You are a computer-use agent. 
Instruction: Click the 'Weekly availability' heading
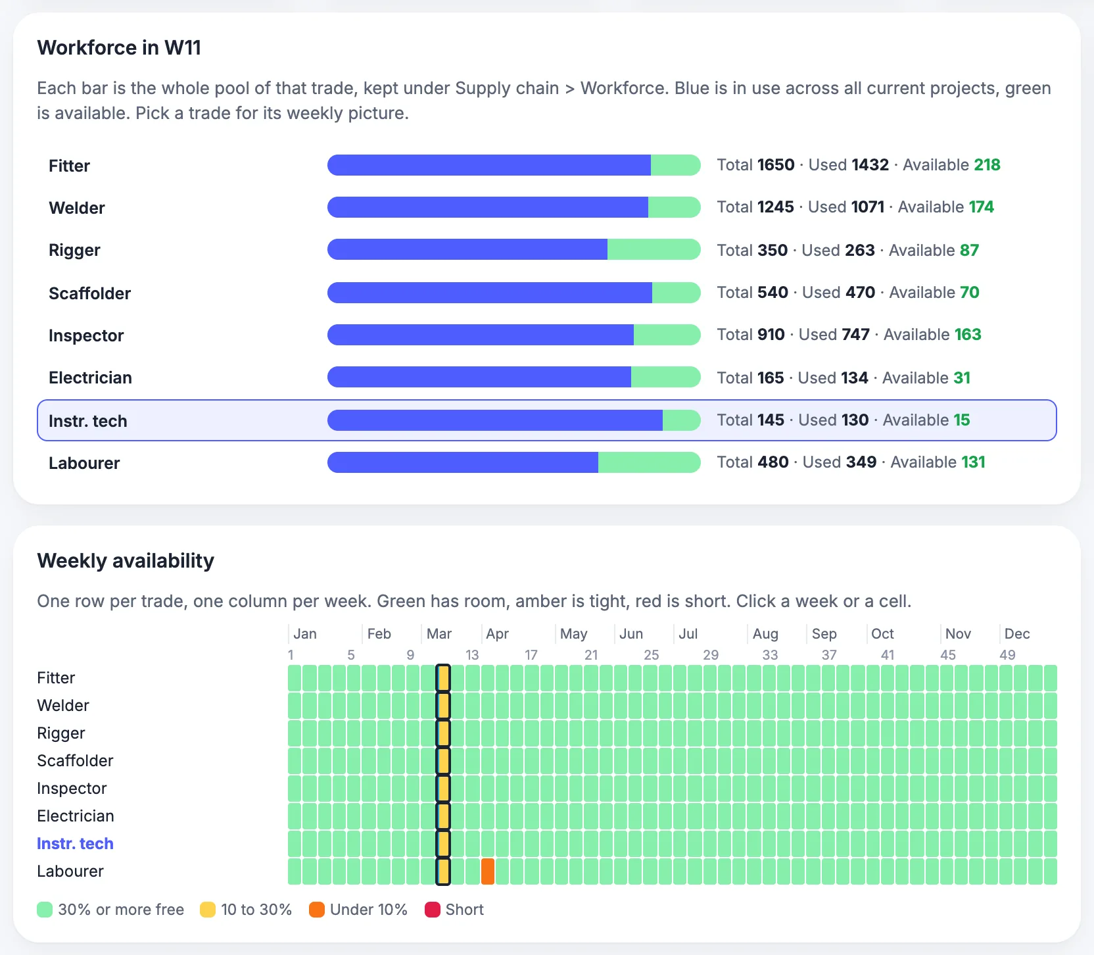point(126,561)
